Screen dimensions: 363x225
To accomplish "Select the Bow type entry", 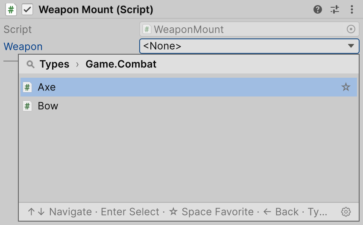I will tap(189, 106).
